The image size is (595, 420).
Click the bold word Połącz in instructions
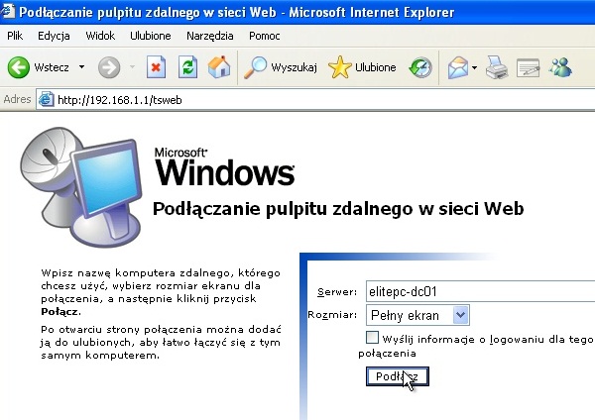coord(60,312)
